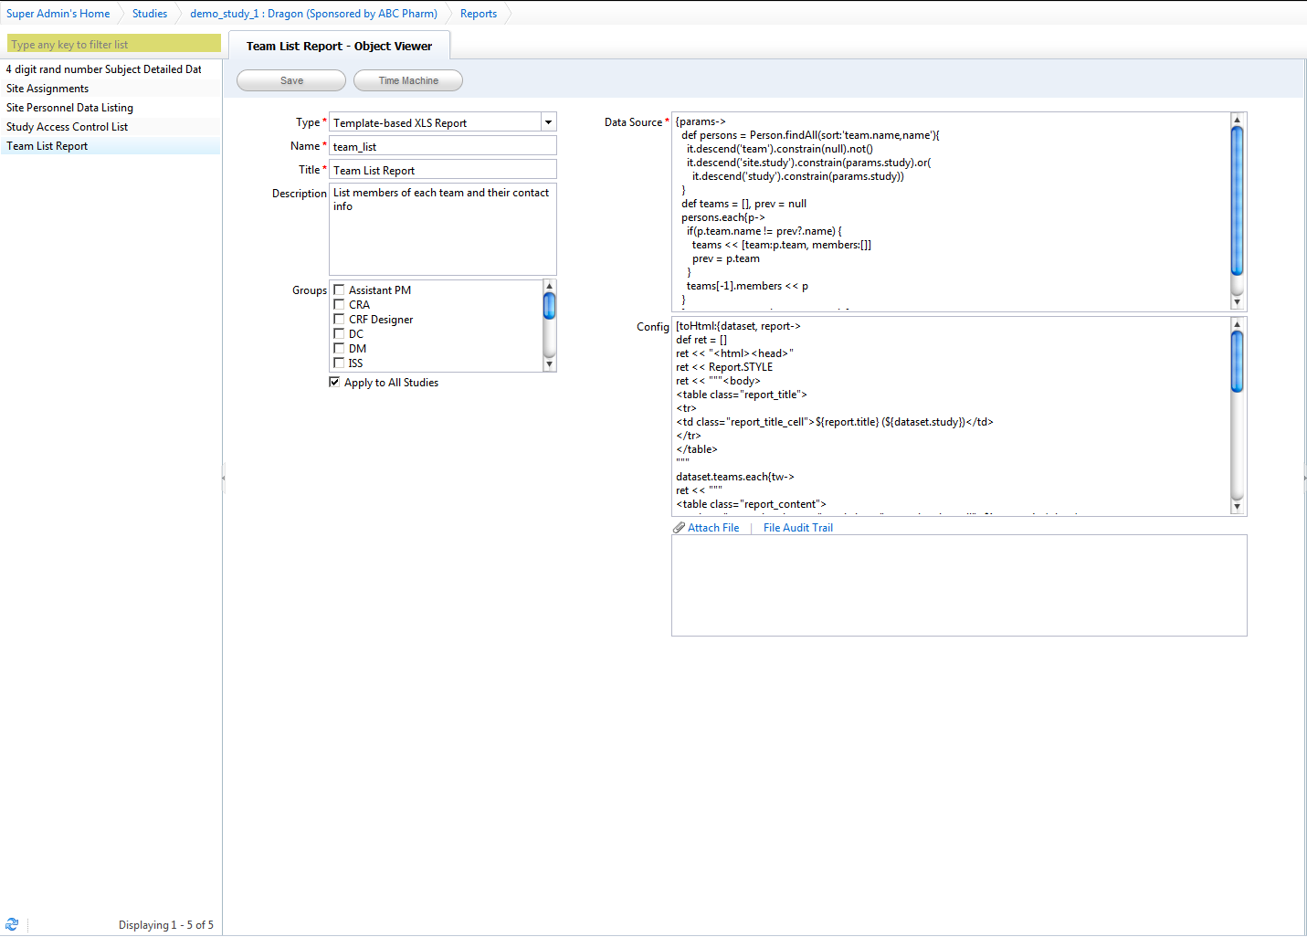Check the CRF Designer group

point(339,320)
